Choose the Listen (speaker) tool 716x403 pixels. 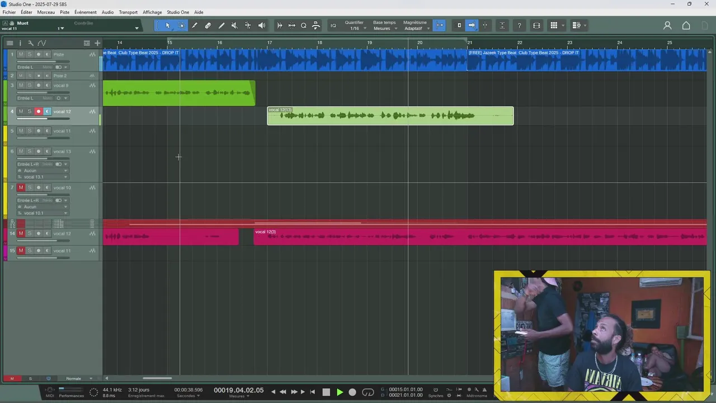point(262,25)
